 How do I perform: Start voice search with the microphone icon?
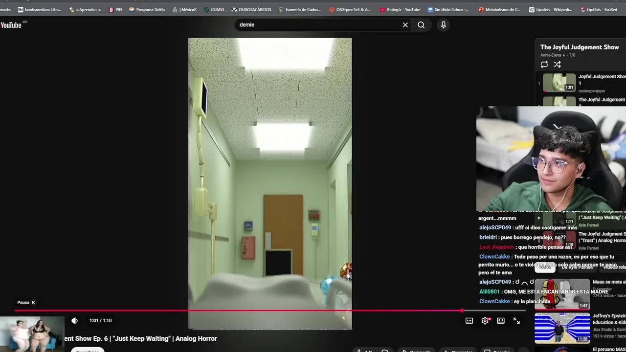point(443,25)
